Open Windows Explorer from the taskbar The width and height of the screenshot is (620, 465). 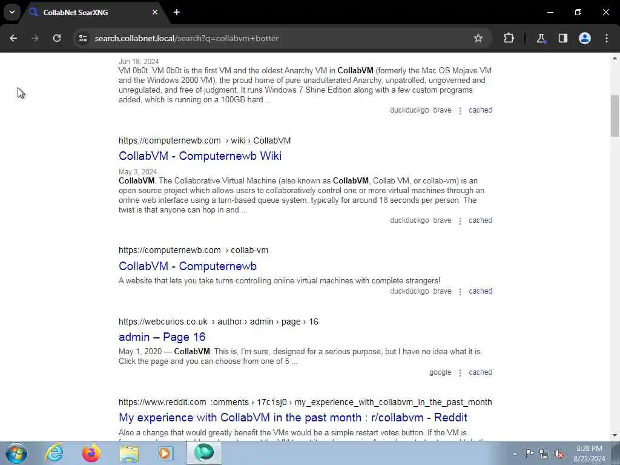pos(129,453)
